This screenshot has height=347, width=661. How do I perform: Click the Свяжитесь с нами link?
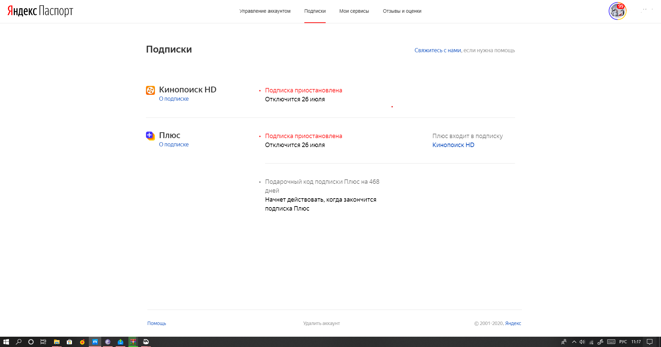(x=438, y=50)
